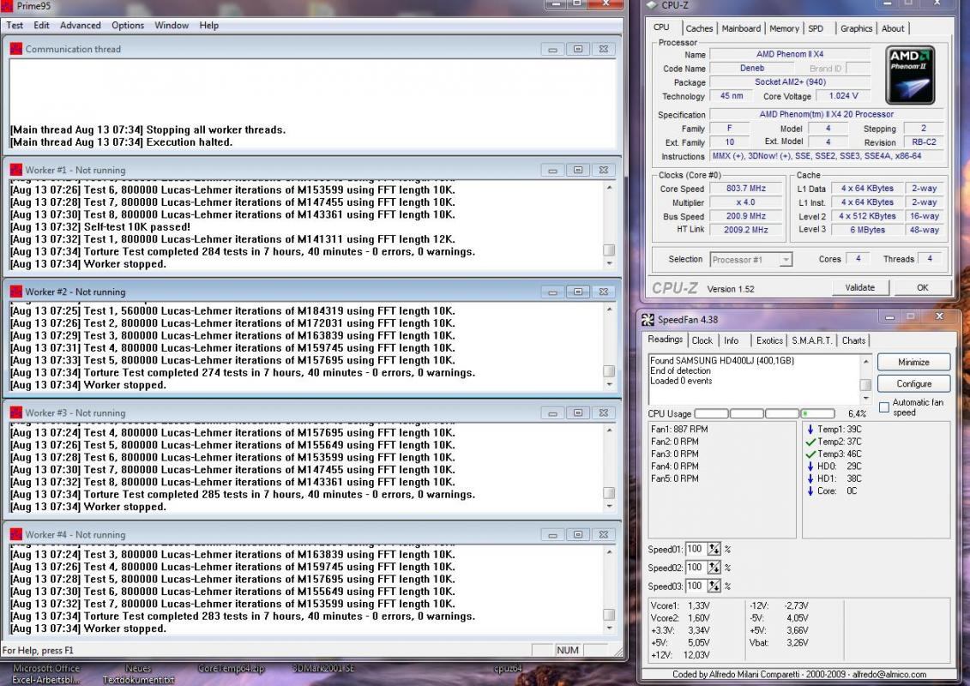Screen dimensions: 970x686
Task: Click the Temp1 down-arrow status icon
Action: (810, 430)
